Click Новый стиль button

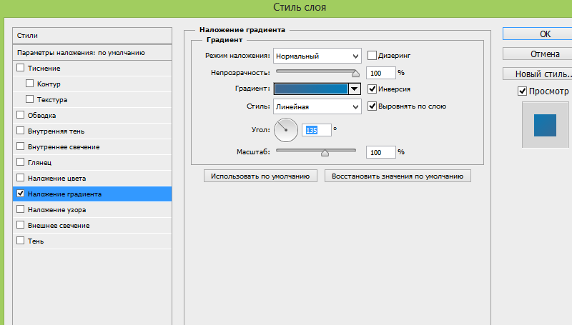point(537,74)
